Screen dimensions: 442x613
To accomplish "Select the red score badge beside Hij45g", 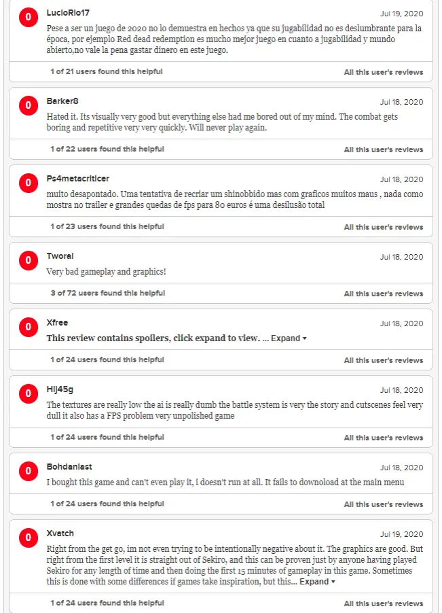I will point(29,393).
